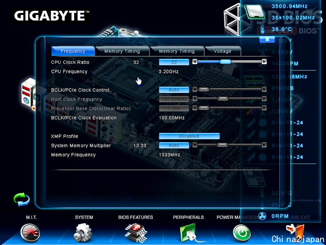326x245 pixels.
Task: Click the 3500.94MHz readout in status panel
Action: pos(289,6)
